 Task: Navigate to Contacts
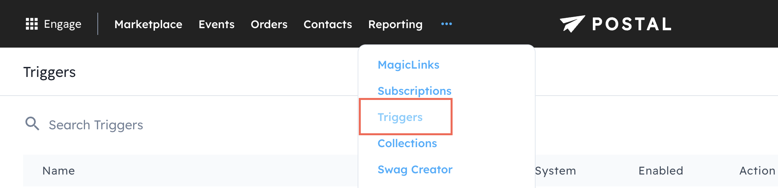(x=328, y=25)
